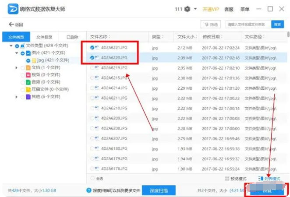The height and width of the screenshot is (197, 290).
Task: Click the 文档 orange document icon
Action: pyautogui.click(x=28, y=68)
